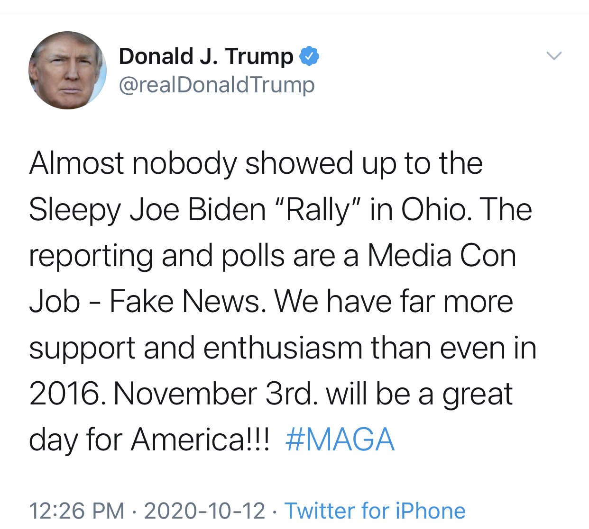Click the tweet's first line of text
The width and height of the screenshot is (589, 529).
tap(256, 163)
